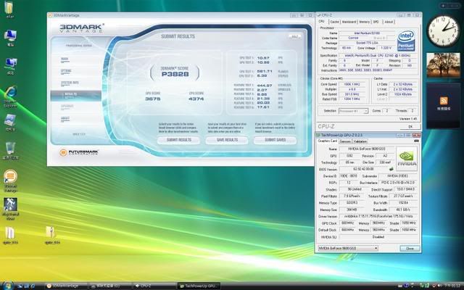The height and width of the screenshot is (290, 464).
Task: Select OPTIONS in the 3DMark sidebar
Action: click(x=66, y=71)
